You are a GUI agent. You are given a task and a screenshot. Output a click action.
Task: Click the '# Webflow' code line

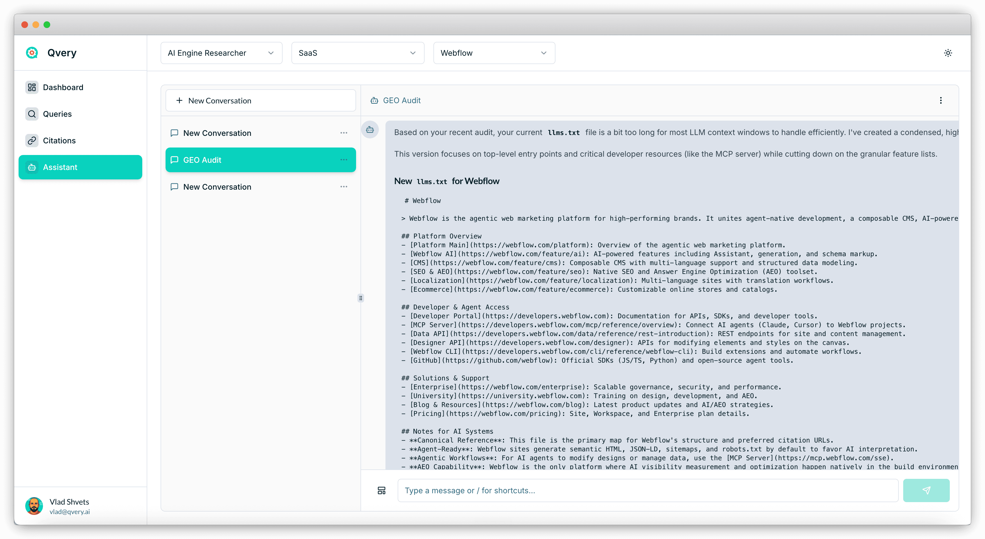click(423, 201)
